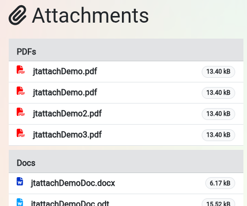
Task: Click the Word icon for jtattachDemoDoc.docx
Action: coord(20,181)
